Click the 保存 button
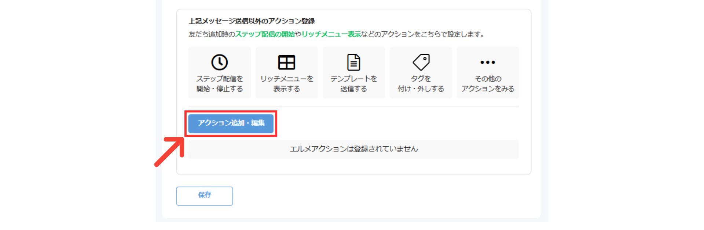The image size is (704, 230). pyautogui.click(x=204, y=196)
